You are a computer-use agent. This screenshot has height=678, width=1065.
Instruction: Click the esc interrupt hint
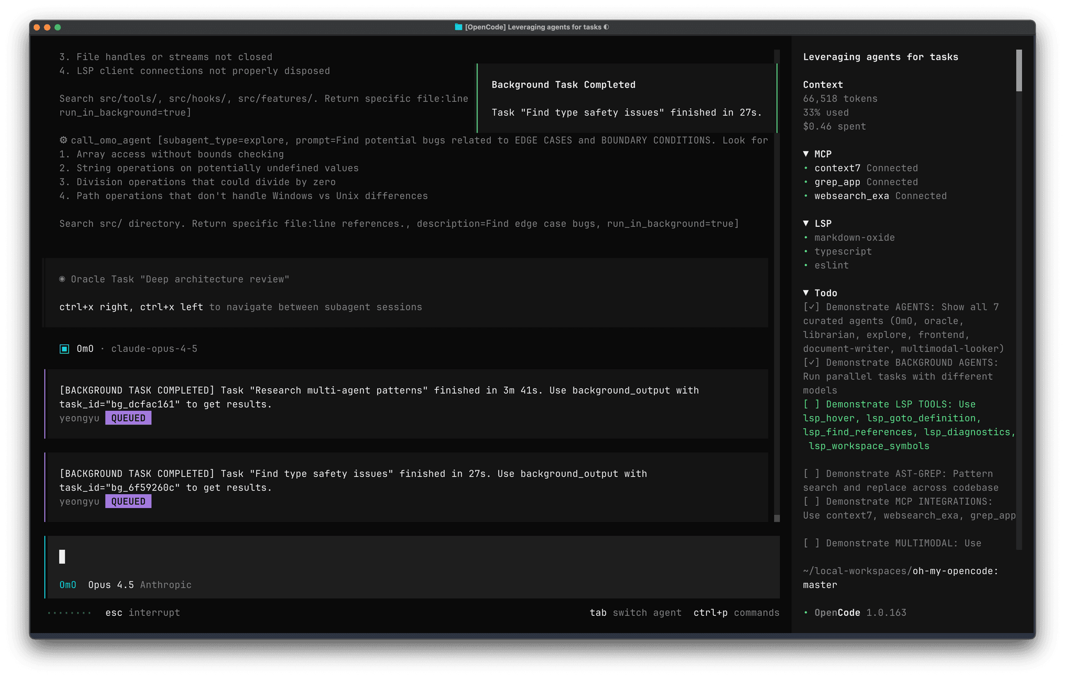[x=143, y=613]
